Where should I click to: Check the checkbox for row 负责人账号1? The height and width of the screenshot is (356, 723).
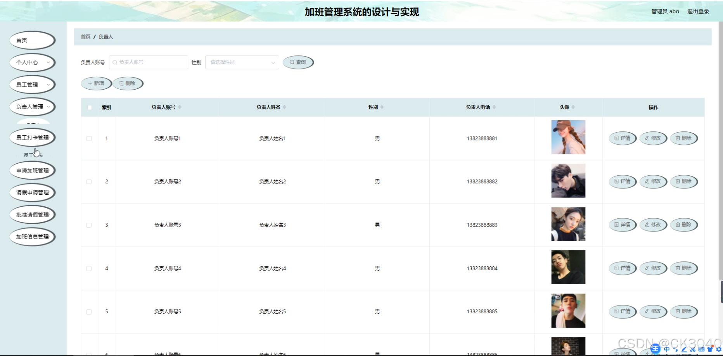click(89, 138)
